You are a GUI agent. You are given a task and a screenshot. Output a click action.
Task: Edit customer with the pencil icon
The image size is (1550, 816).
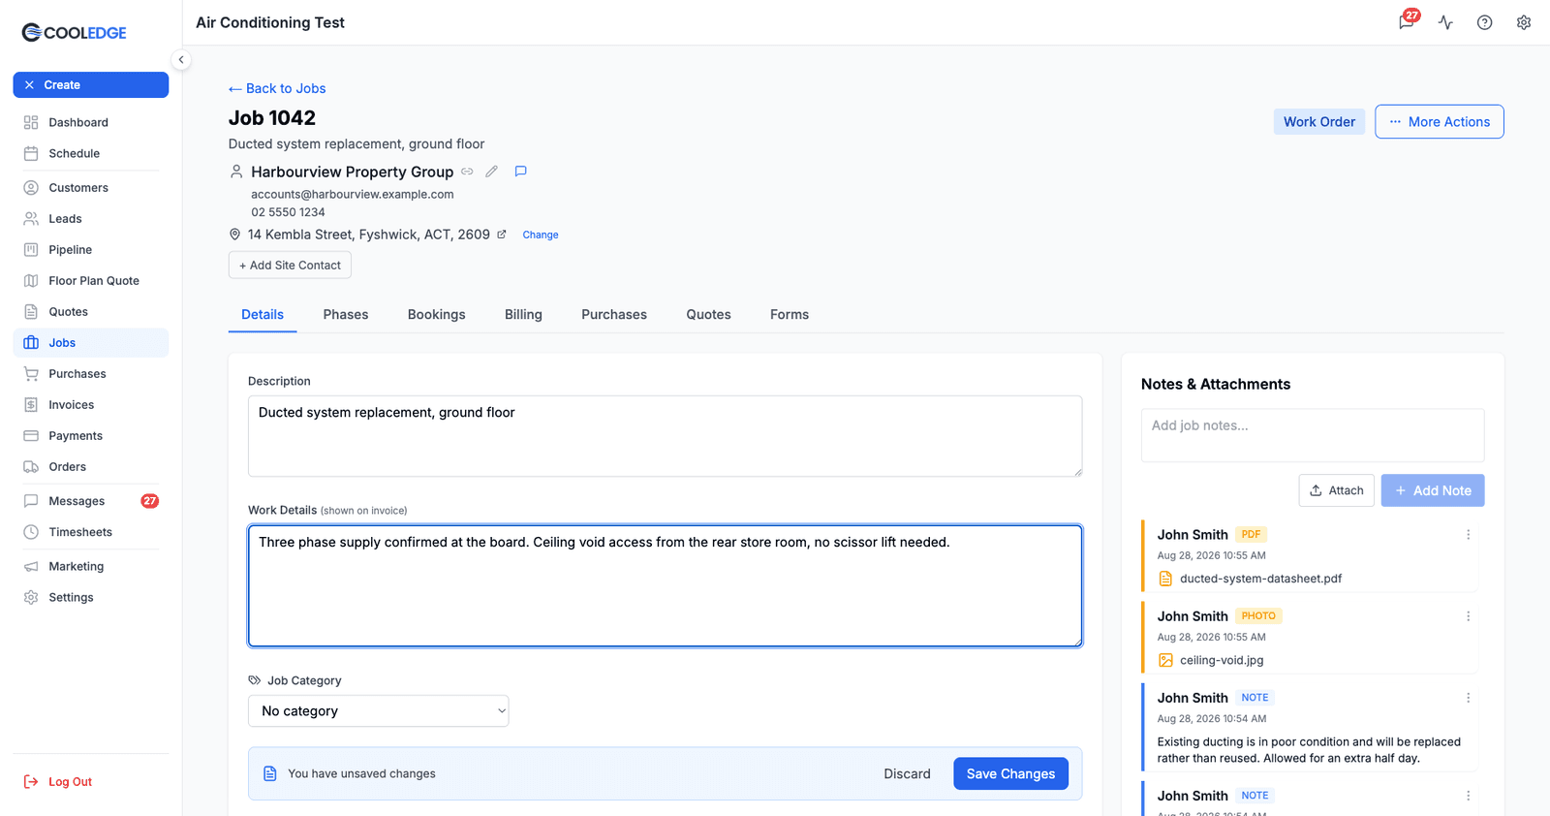pos(492,172)
